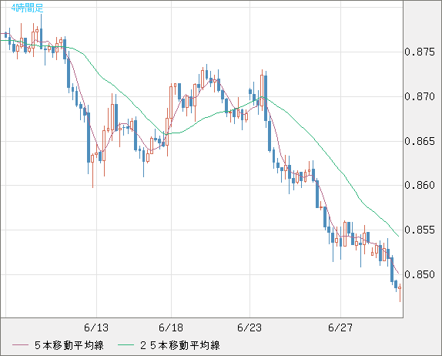Click the 0.855 price axis label

[x=420, y=230]
